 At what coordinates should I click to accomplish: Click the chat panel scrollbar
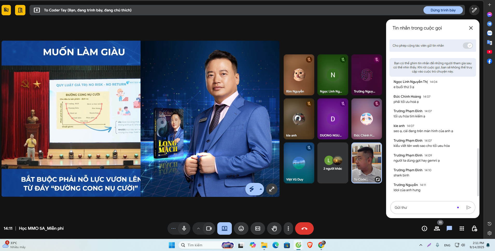(x=478, y=172)
